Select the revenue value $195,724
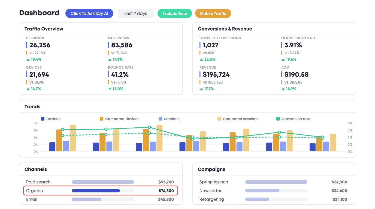Image resolution: width=375 pixels, height=209 pixels. click(216, 75)
